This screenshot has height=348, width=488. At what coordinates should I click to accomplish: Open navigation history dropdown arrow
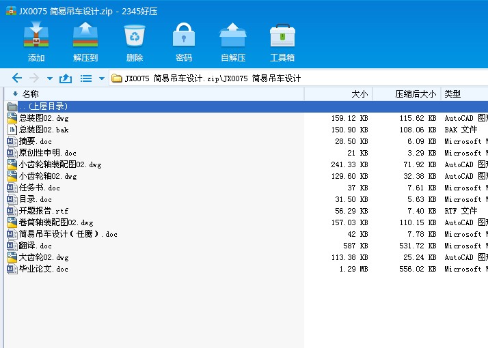pyautogui.click(x=50, y=78)
